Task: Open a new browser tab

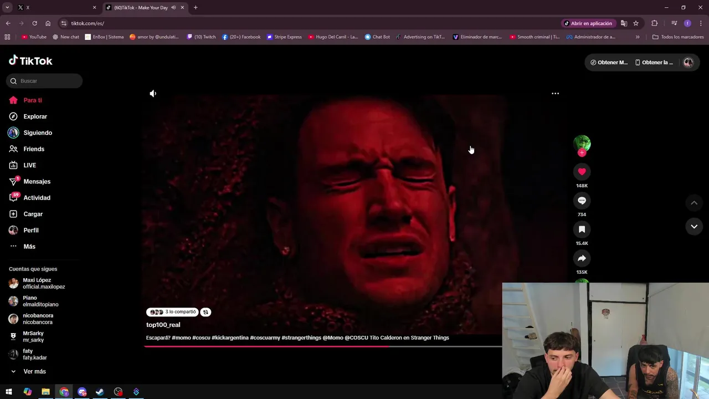Action: [196, 8]
